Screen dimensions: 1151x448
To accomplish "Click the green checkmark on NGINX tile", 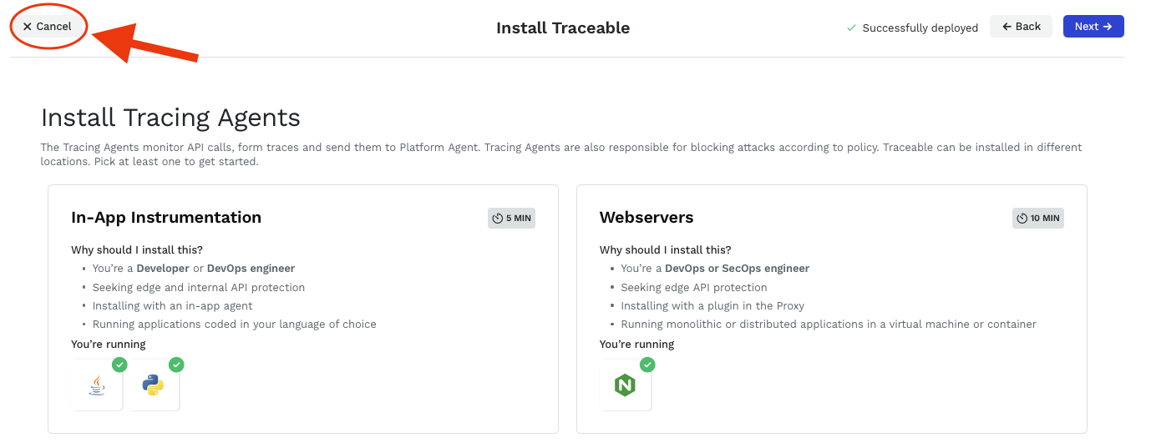I will tap(647, 365).
